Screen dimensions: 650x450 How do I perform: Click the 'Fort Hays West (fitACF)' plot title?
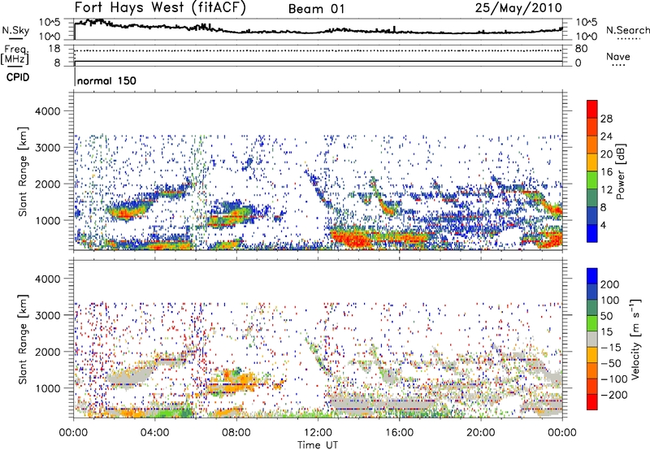[x=160, y=8]
